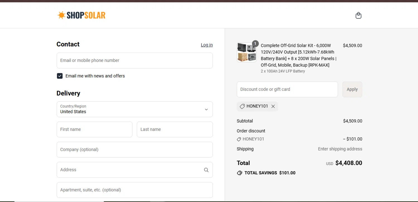Focus the Email or mobile phone number field
Image resolution: width=418 pixels, height=202 pixels.
(135, 60)
